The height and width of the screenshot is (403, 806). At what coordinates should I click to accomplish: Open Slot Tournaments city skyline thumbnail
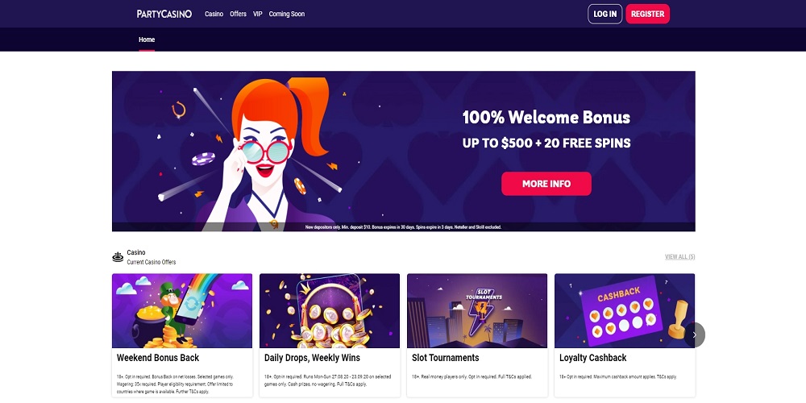477,310
